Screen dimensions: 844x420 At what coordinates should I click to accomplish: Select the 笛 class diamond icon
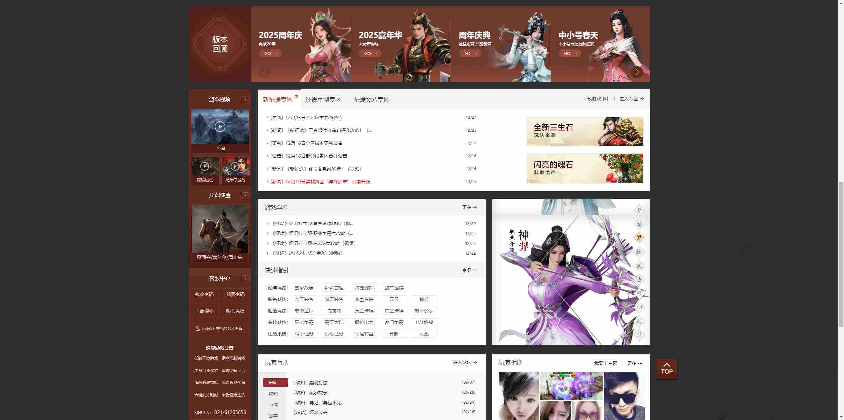click(x=639, y=224)
